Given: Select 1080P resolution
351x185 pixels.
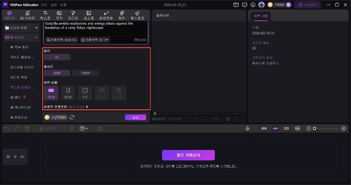Looking at the screenshot, I should coord(85,73).
